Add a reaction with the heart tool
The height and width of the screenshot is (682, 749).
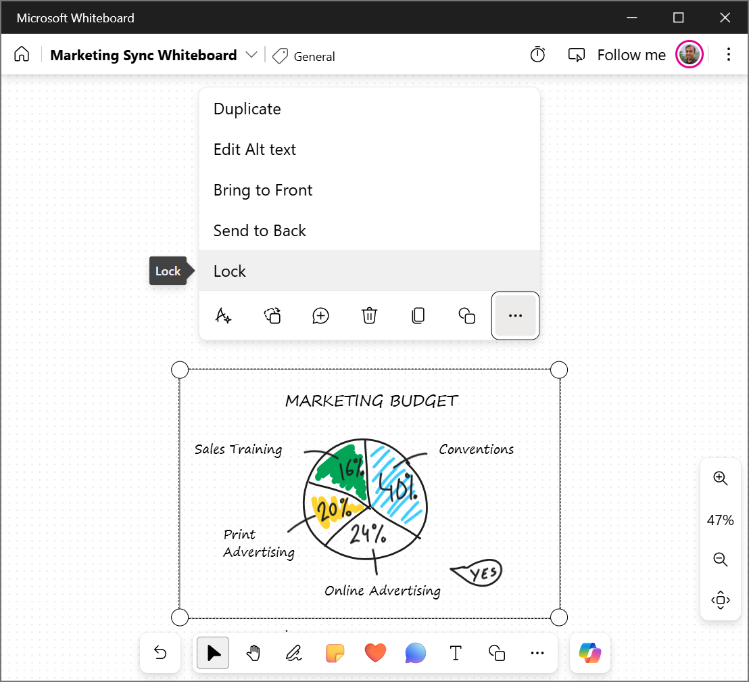pos(375,653)
